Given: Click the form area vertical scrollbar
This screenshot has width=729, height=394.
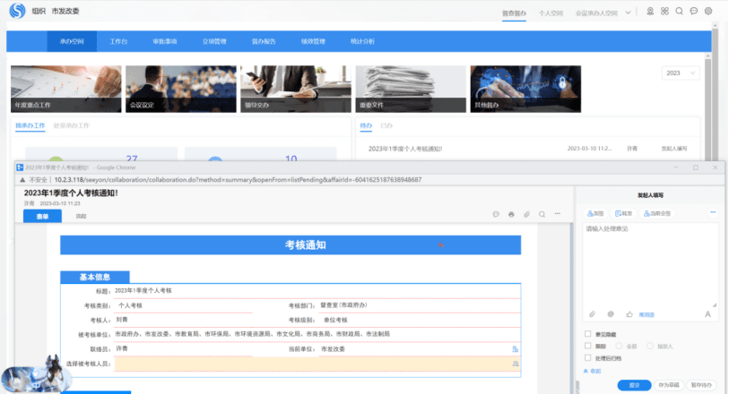Looking at the screenshot, I should (x=571, y=306).
